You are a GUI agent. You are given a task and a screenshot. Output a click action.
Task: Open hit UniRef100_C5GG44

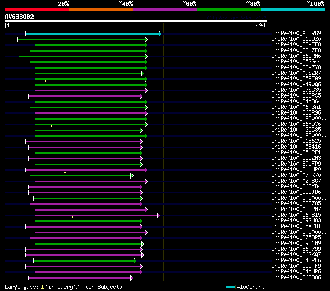click(x=296, y=62)
